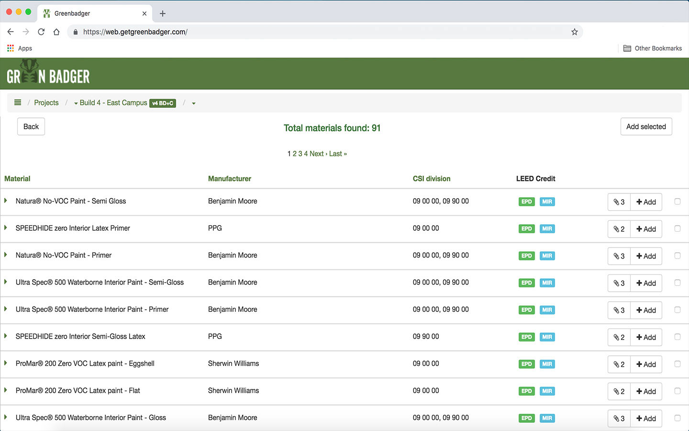Image resolution: width=689 pixels, height=431 pixels.
Task: Click EPD badge for ProMar 200 Eggshell
Action: (x=526, y=364)
